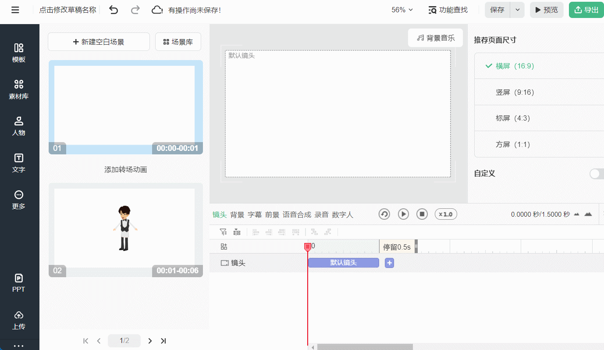The height and width of the screenshot is (350, 604).
Task: Click the redo arrow icon
Action: (135, 10)
